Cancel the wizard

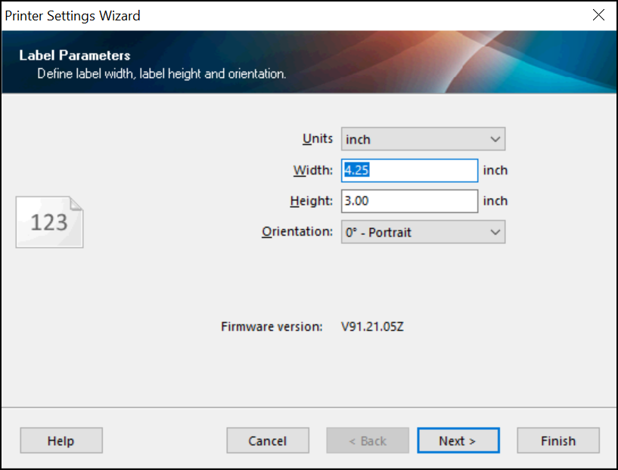268,441
